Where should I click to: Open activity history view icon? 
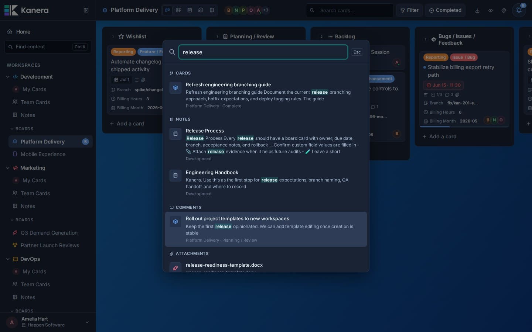[201, 10]
